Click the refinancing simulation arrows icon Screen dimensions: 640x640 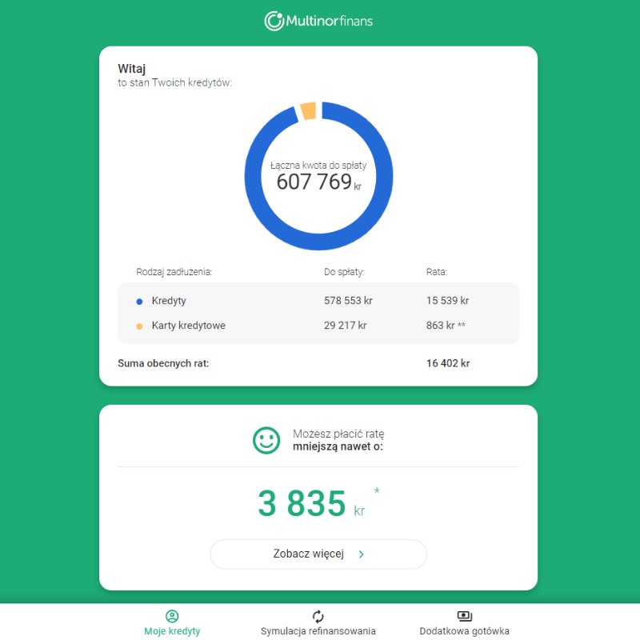[318, 616]
